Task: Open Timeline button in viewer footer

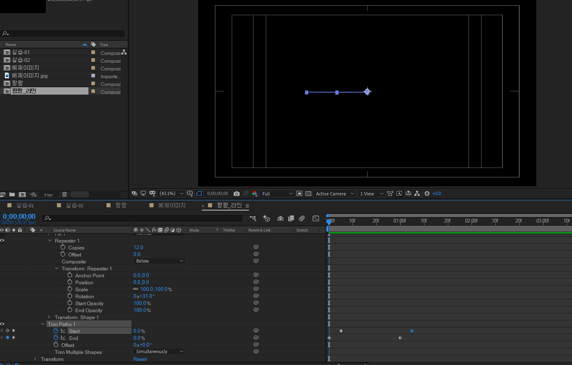Action: click(x=408, y=193)
